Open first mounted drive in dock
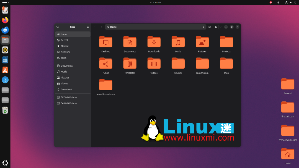299x168 pixels. pyautogui.click(x=5, y=90)
